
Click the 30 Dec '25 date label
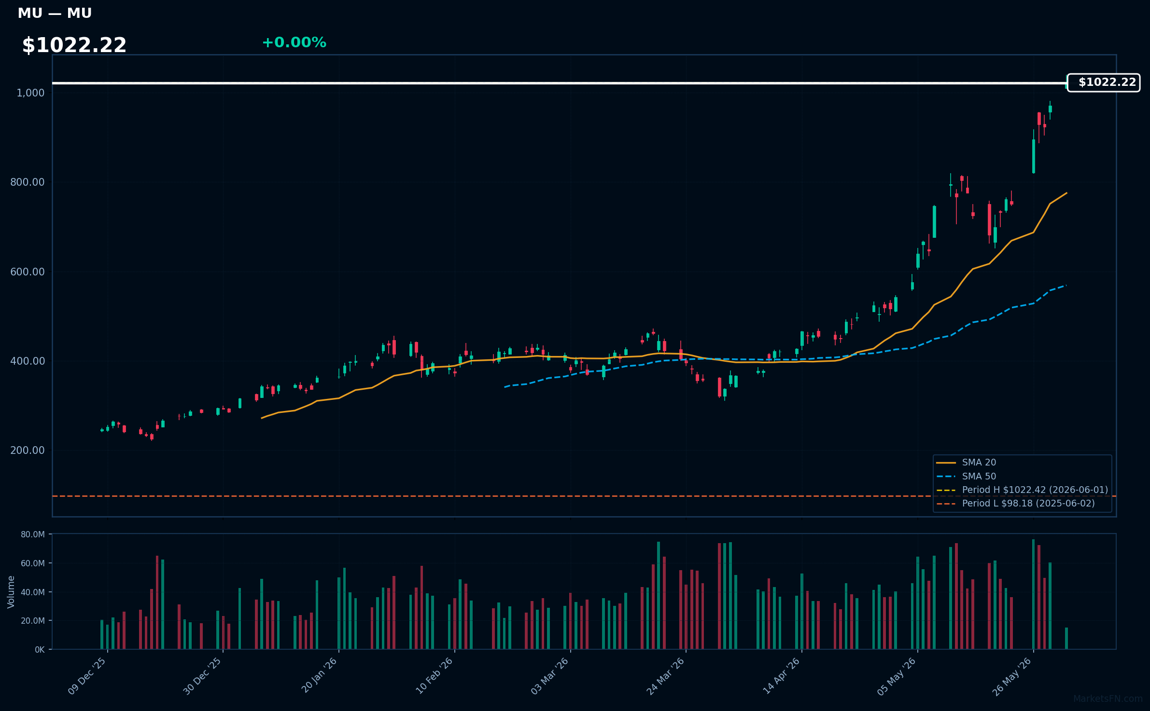202,676
